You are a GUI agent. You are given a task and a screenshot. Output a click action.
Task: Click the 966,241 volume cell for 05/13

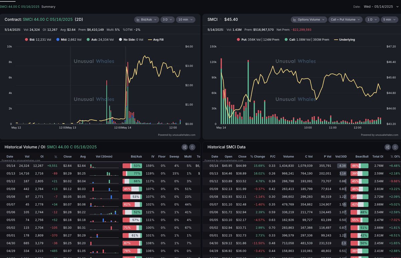pos(287,174)
